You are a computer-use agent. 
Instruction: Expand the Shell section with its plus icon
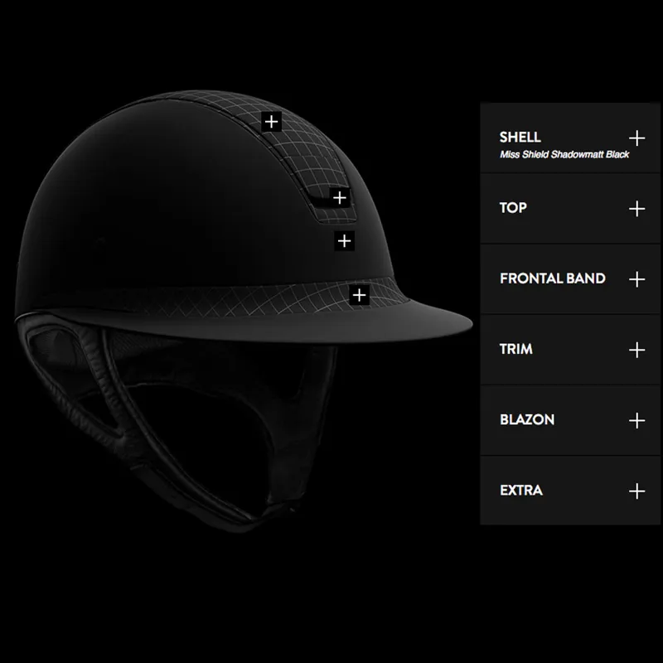(636, 138)
